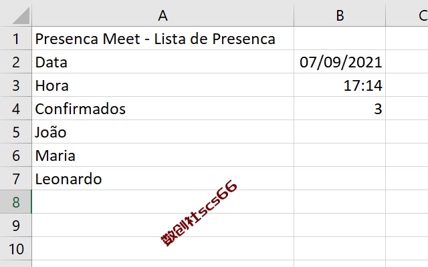428x267 pixels.
Task: Select the date cell 07/09/2021
Action: [340, 61]
